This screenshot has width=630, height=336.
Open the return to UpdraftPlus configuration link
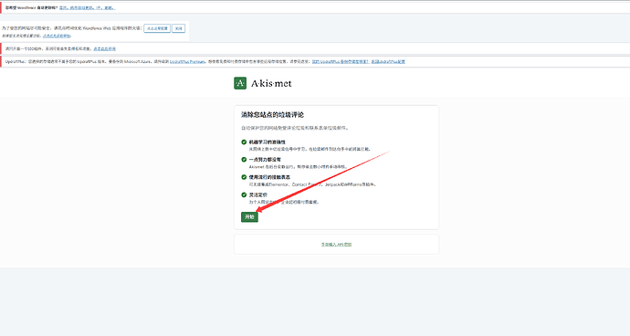pyautogui.click(x=388, y=61)
